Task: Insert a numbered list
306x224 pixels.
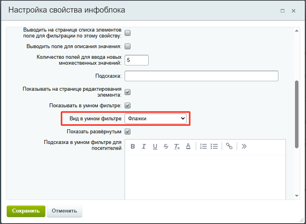Action: pos(203,146)
